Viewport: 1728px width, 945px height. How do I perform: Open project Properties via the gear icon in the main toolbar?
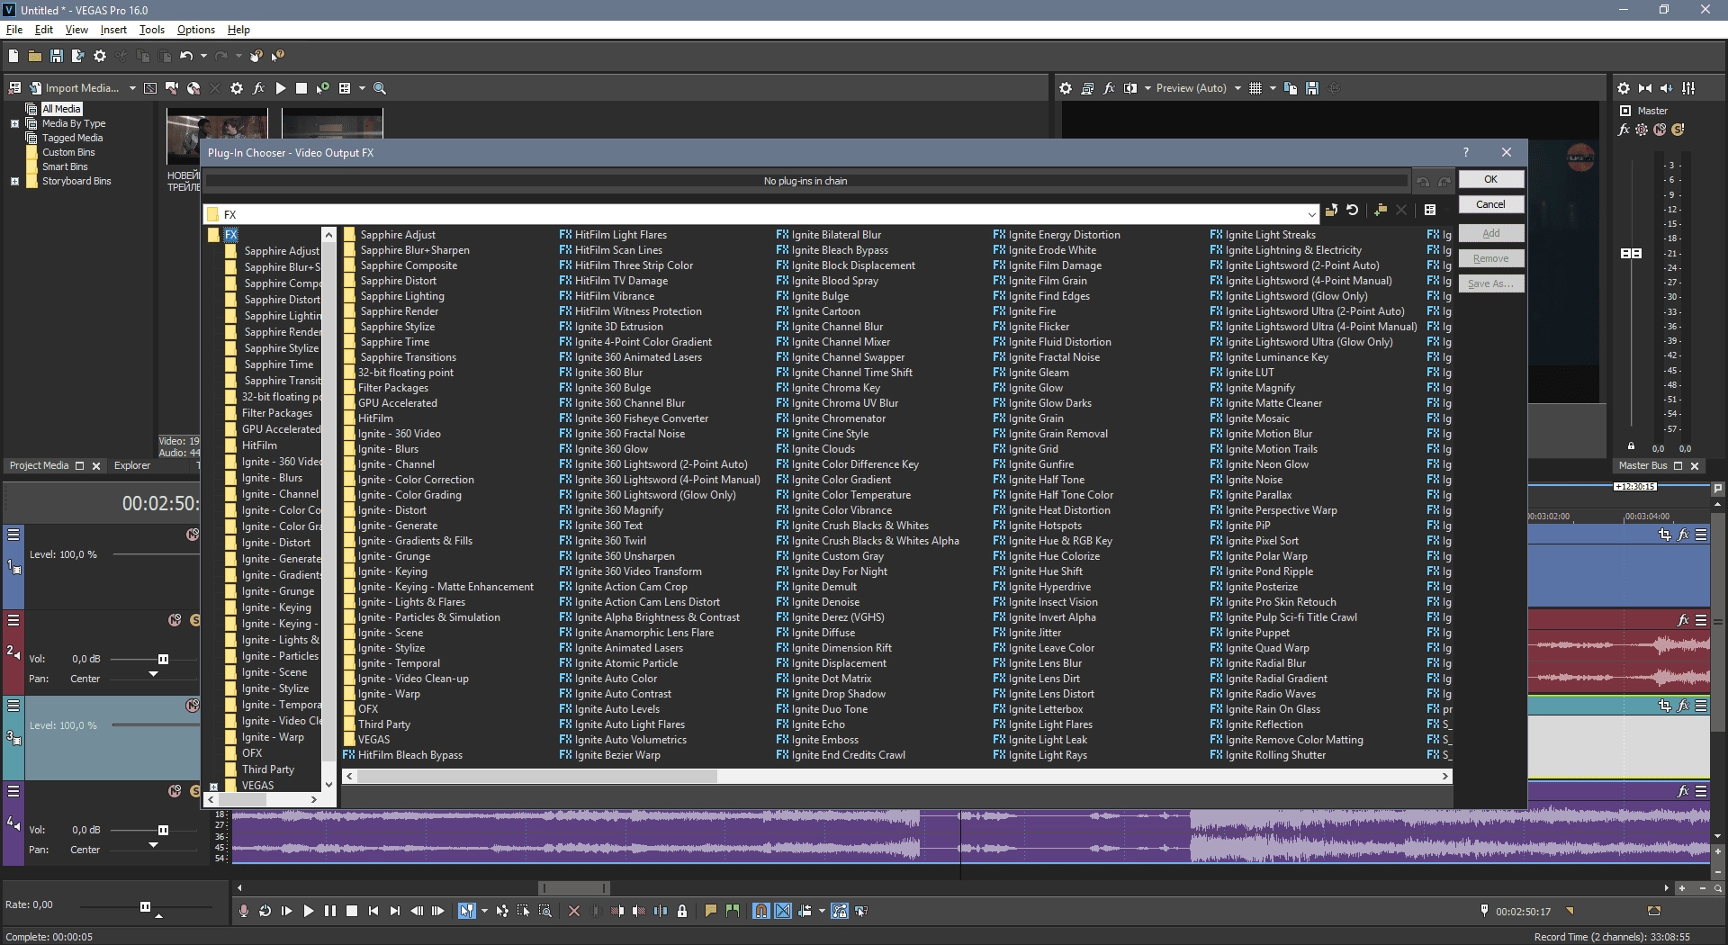[x=100, y=56]
